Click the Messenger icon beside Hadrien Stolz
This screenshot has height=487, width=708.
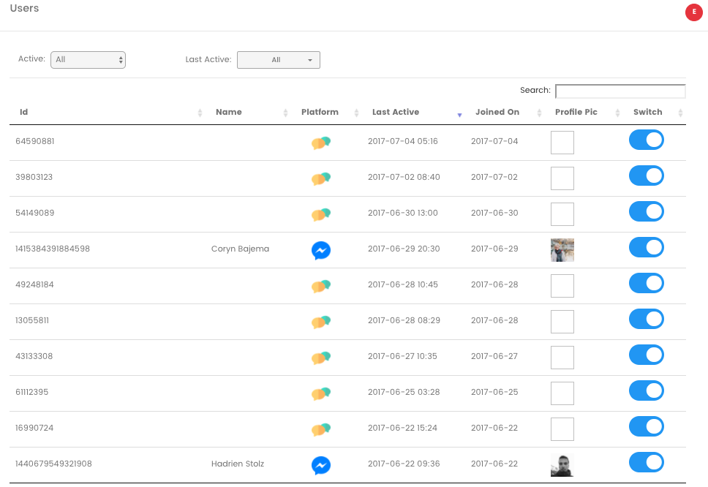(320, 465)
